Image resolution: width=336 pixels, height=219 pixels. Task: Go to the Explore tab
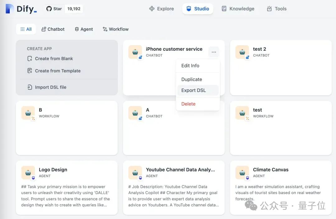pyautogui.click(x=161, y=9)
